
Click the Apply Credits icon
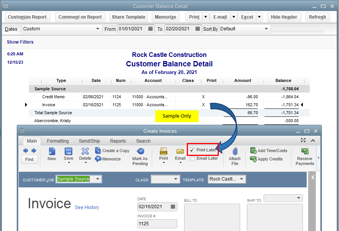(253, 159)
